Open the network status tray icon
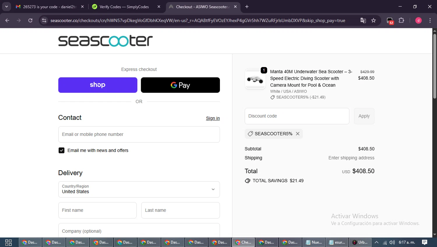 [x=385, y=242]
